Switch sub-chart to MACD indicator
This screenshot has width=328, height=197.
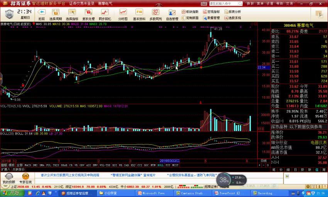(28, 165)
